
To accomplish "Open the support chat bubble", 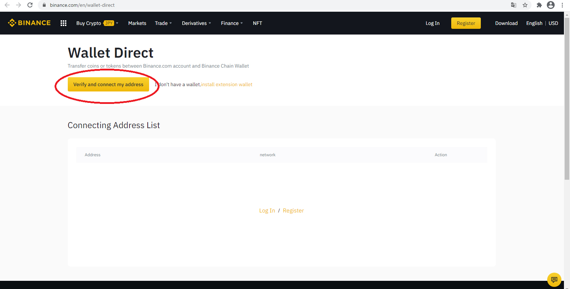I will tap(554, 280).
